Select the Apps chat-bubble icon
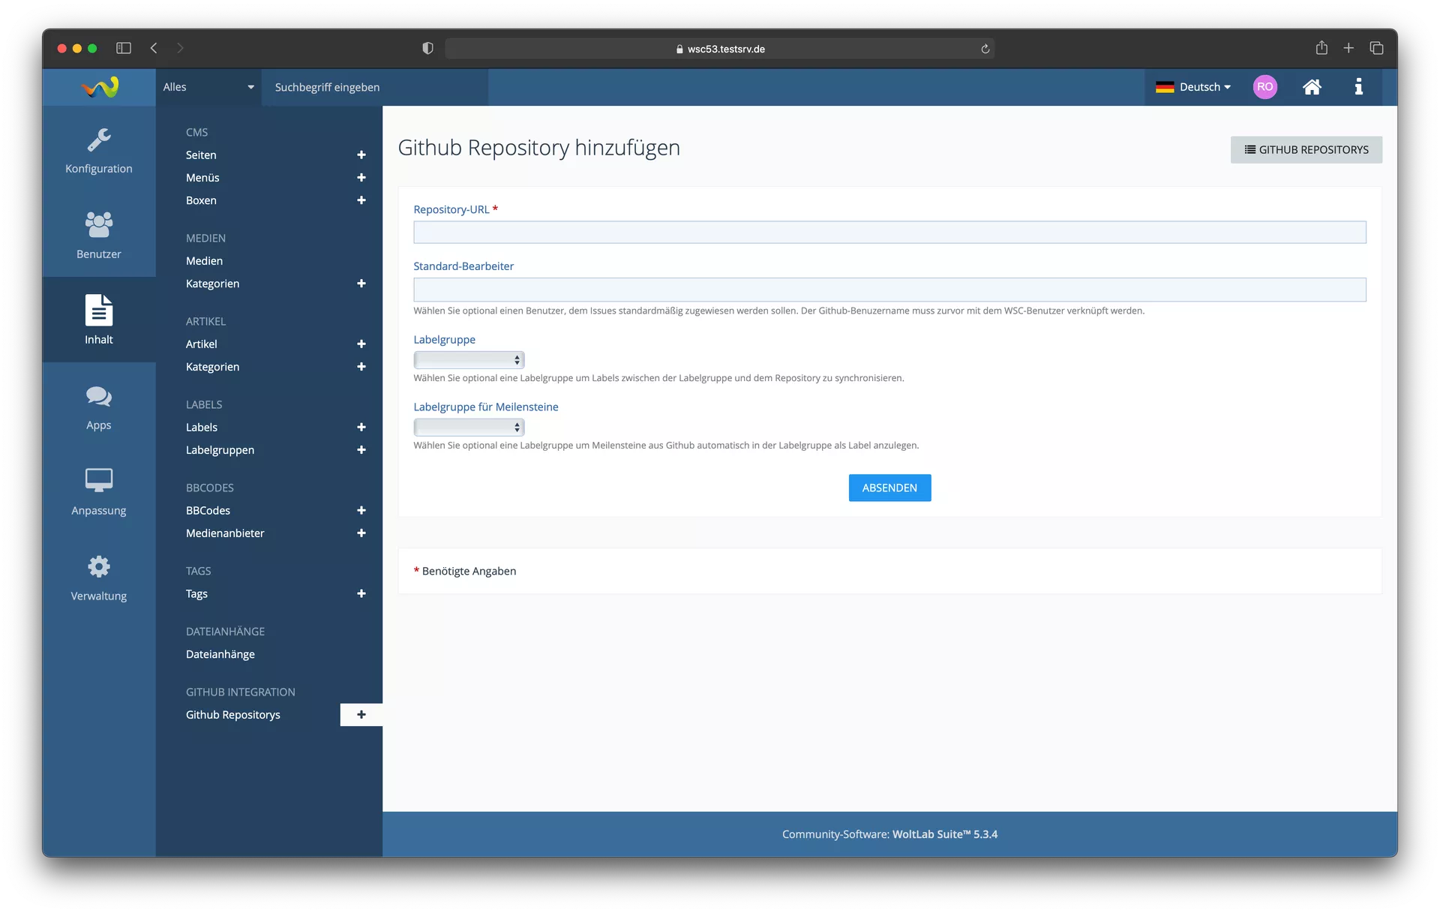This screenshot has height=913, width=1440. 98,407
